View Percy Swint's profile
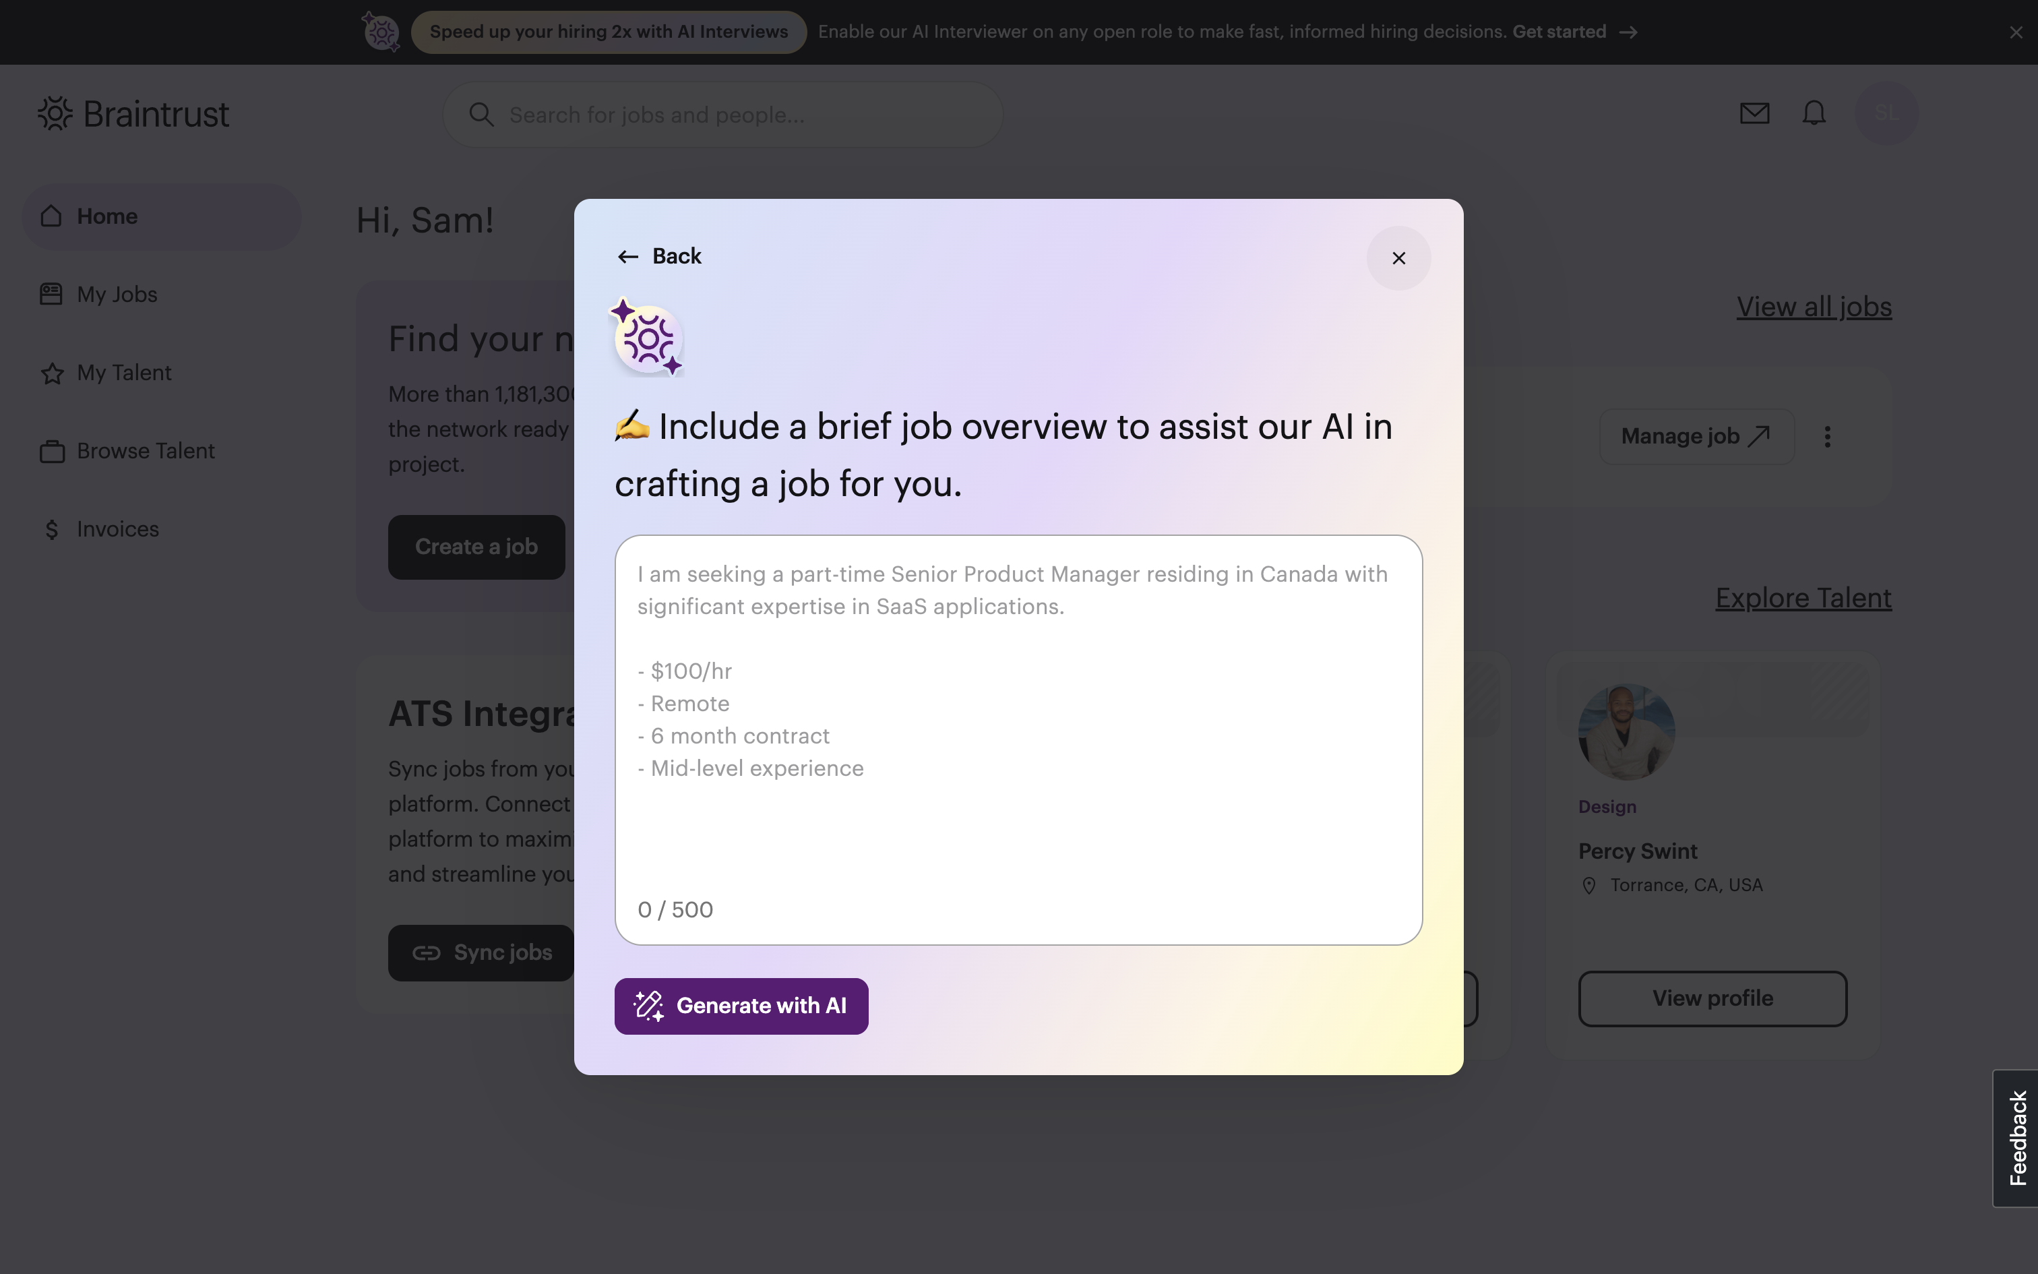The width and height of the screenshot is (2038, 1274). click(x=1712, y=998)
